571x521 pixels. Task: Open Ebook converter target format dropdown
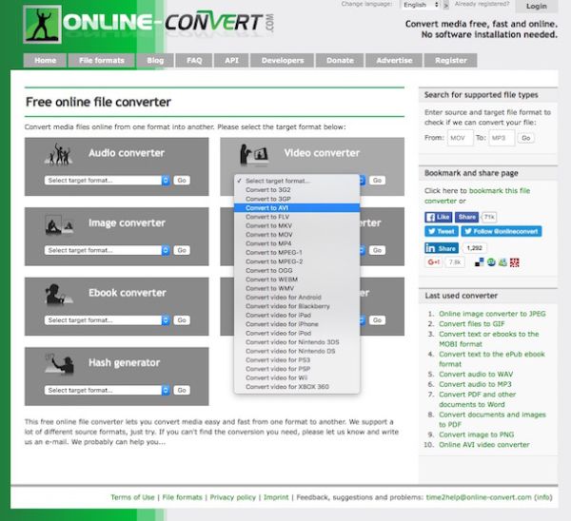[107, 320]
